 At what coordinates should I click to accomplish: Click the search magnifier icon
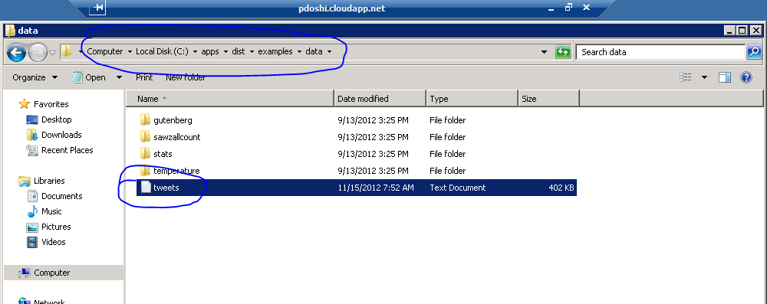coord(754,52)
